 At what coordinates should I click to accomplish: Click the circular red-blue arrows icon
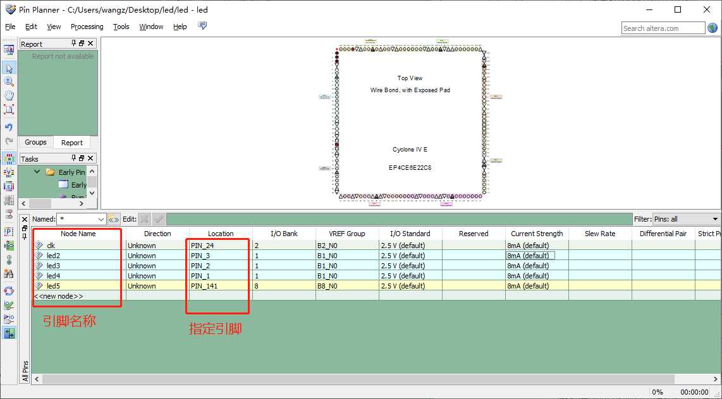click(9, 291)
